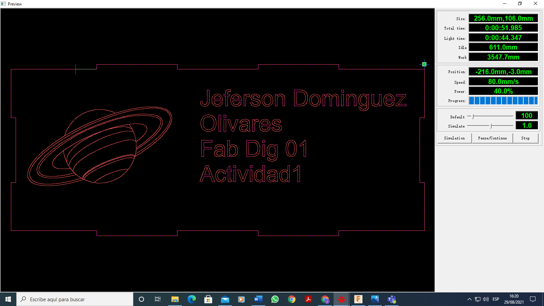Stop the running job

(x=526, y=138)
